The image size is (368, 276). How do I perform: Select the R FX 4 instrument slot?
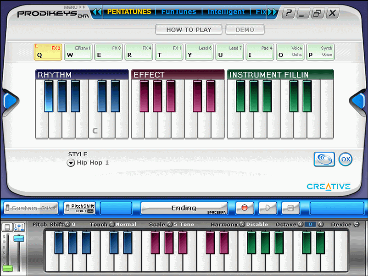(139, 52)
